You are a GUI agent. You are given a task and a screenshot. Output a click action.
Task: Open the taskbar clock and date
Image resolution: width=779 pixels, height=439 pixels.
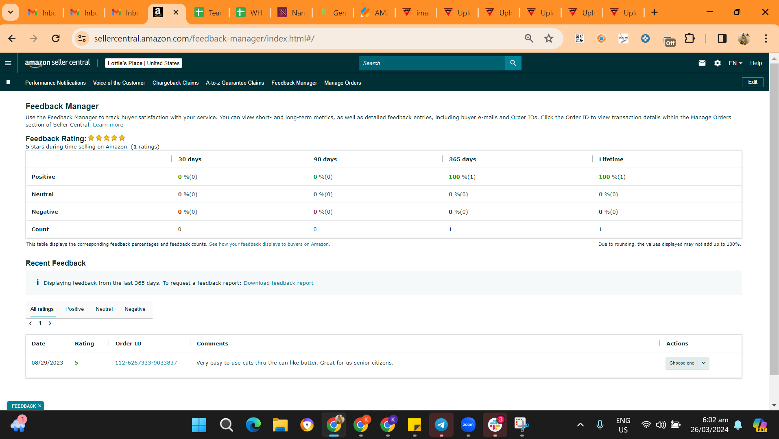coord(709,425)
